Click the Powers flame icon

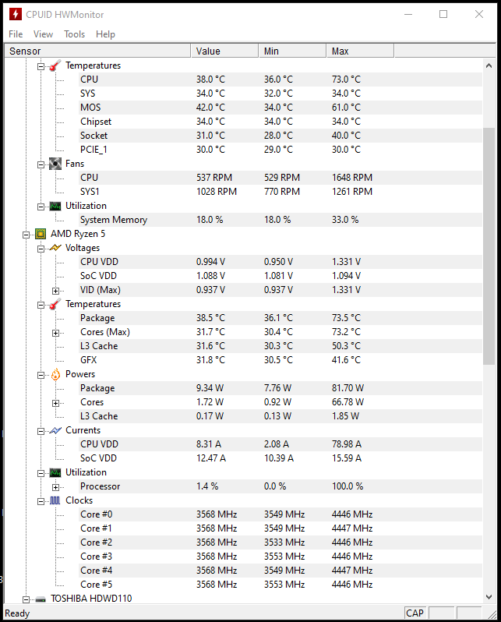coord(55,374)
